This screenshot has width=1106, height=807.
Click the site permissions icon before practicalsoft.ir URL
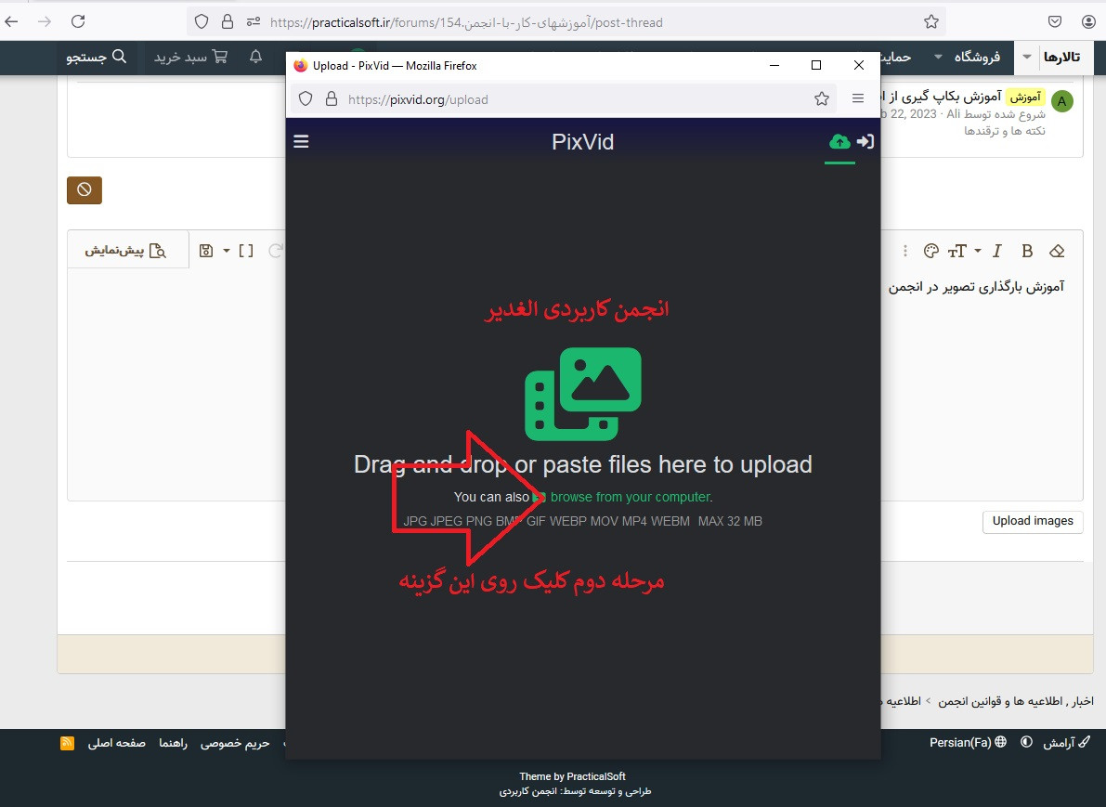point(254,22)
